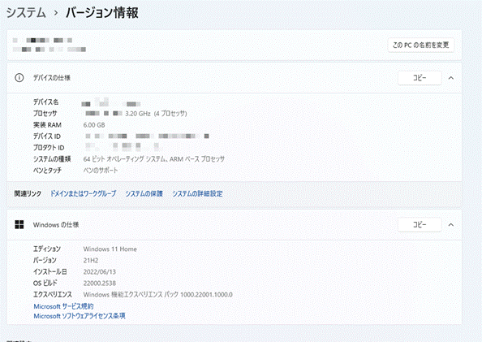482x342 pixels.
Task: Open システムの保護 link
Action: 144,193
